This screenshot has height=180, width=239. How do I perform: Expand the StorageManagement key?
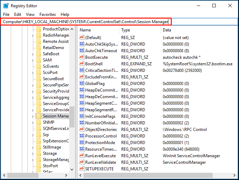click(33, 160)
